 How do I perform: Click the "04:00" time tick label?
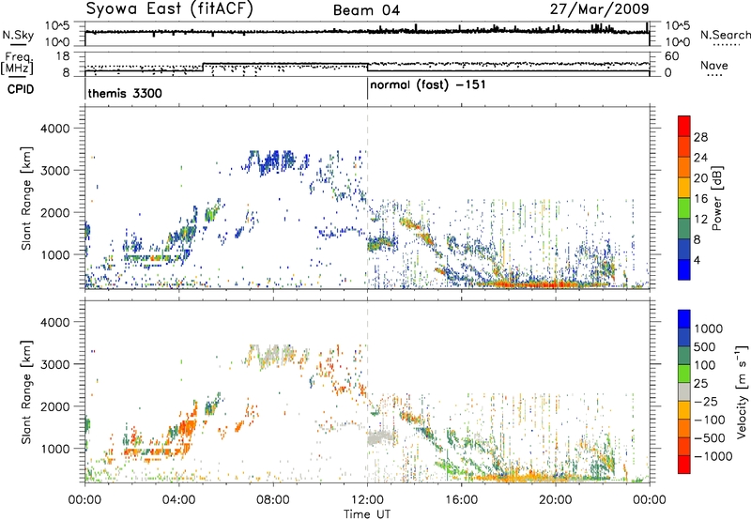178,500
